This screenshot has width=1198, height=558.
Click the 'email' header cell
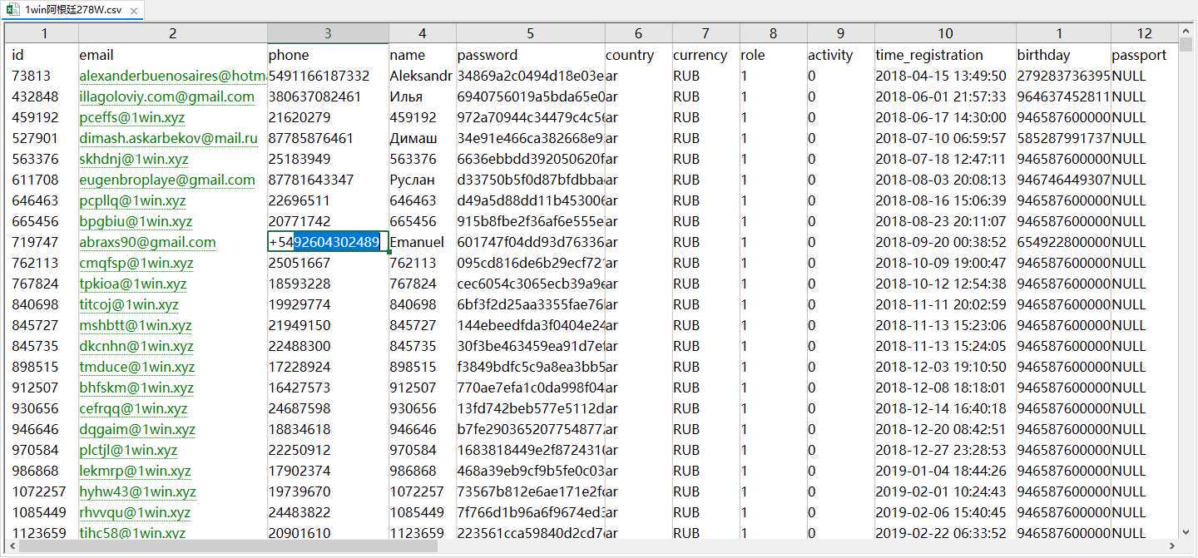point(173,55)
